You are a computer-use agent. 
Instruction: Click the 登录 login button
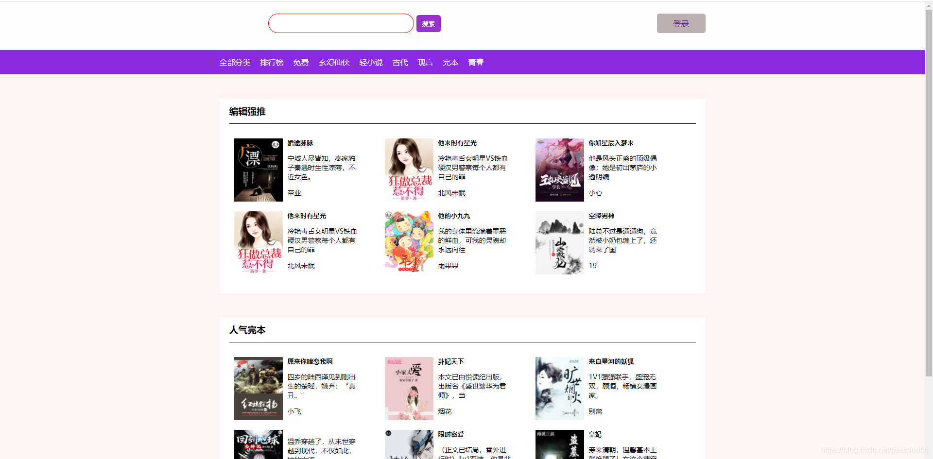[681, 23]
